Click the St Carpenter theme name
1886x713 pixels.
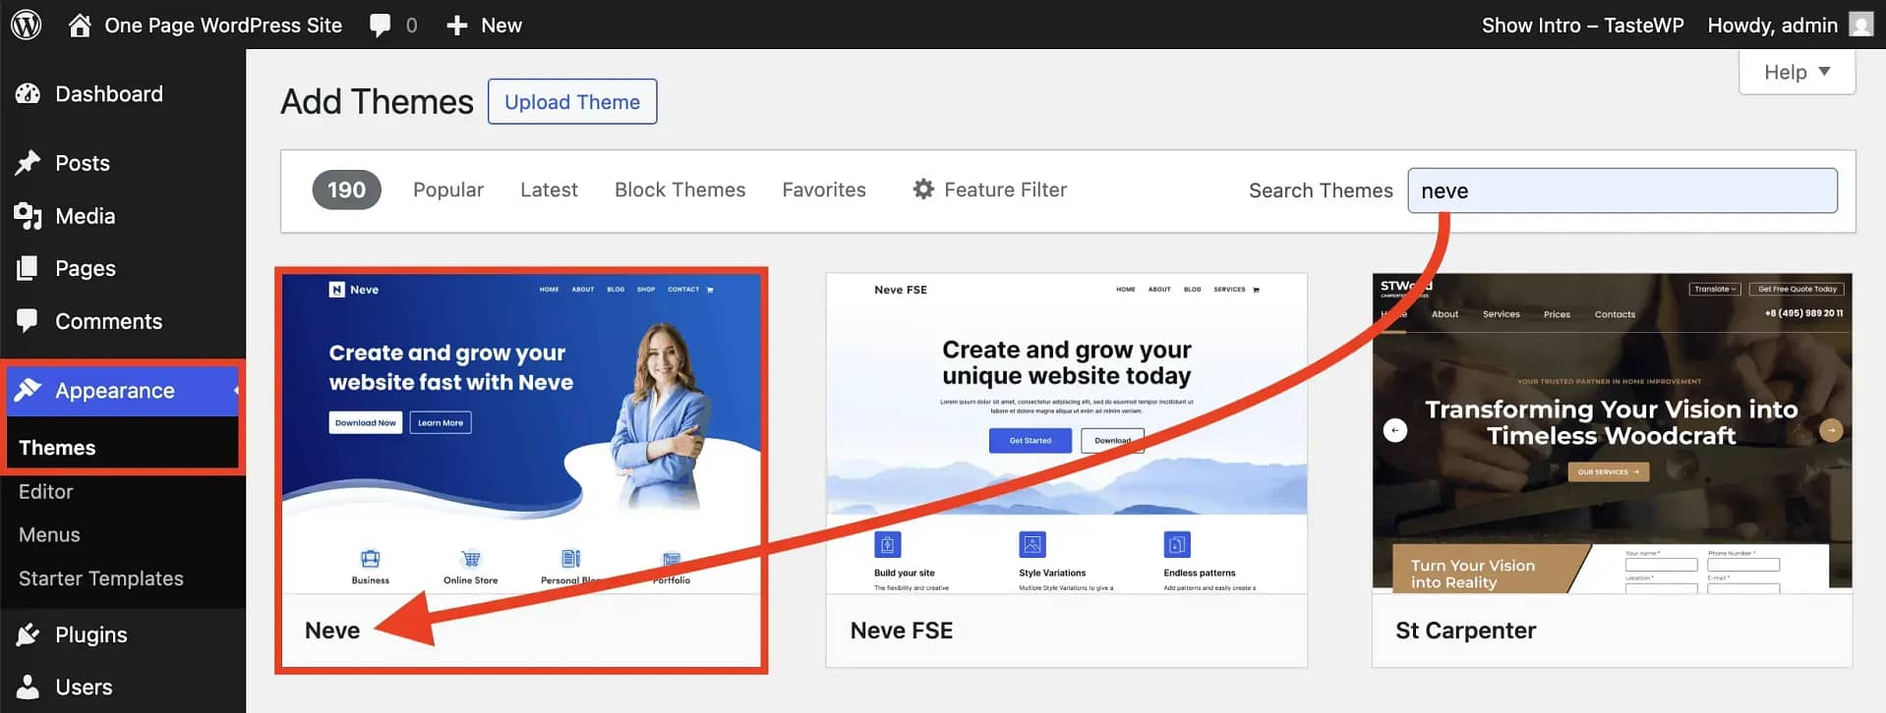pos(1465,631)
